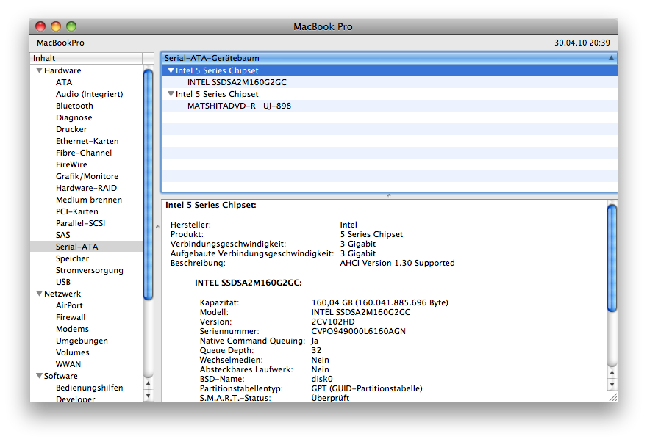Open FireWire hardware info

71,164
